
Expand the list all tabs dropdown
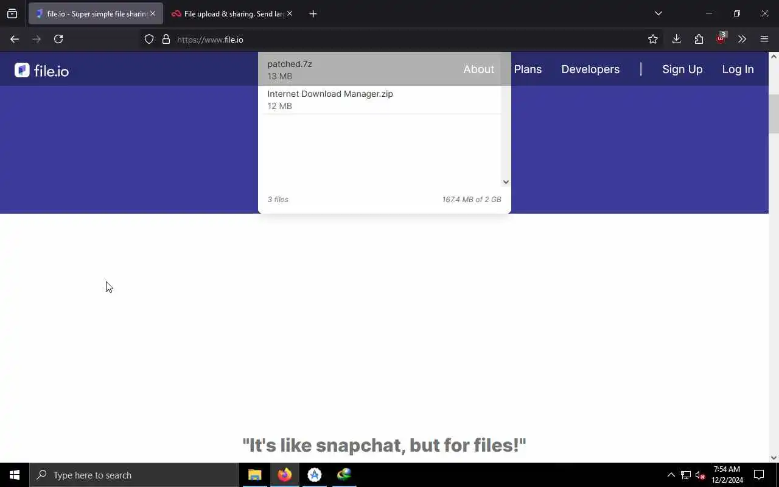click(658, 13)
